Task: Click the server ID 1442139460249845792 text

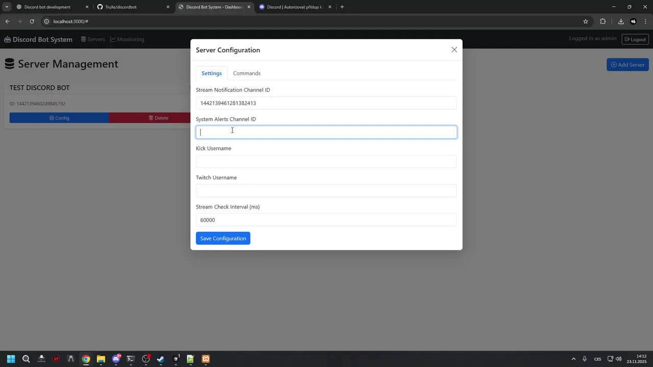Action: coord(37,104)
